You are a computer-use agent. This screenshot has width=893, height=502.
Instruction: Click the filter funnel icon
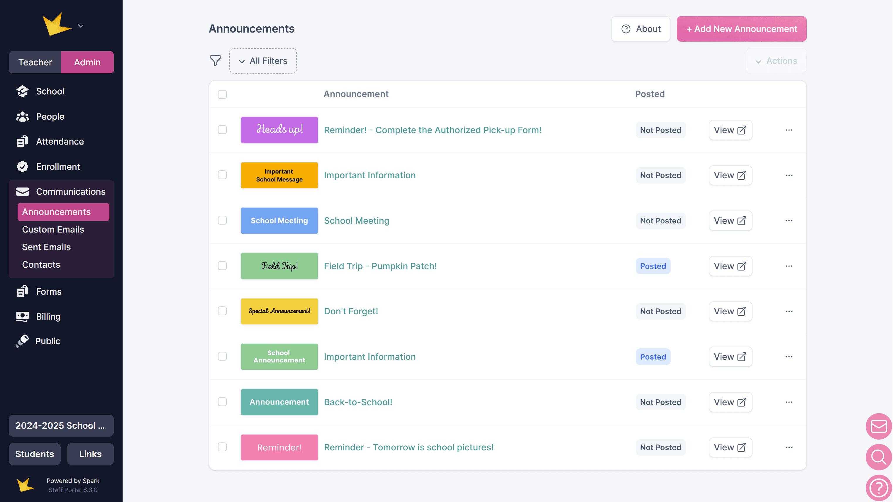click(x=215, y=61)
